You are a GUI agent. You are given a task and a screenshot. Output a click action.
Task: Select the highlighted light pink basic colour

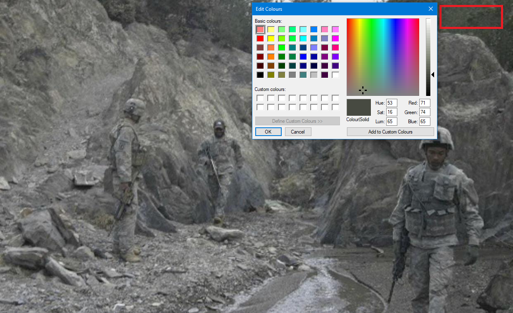point(260,29)
